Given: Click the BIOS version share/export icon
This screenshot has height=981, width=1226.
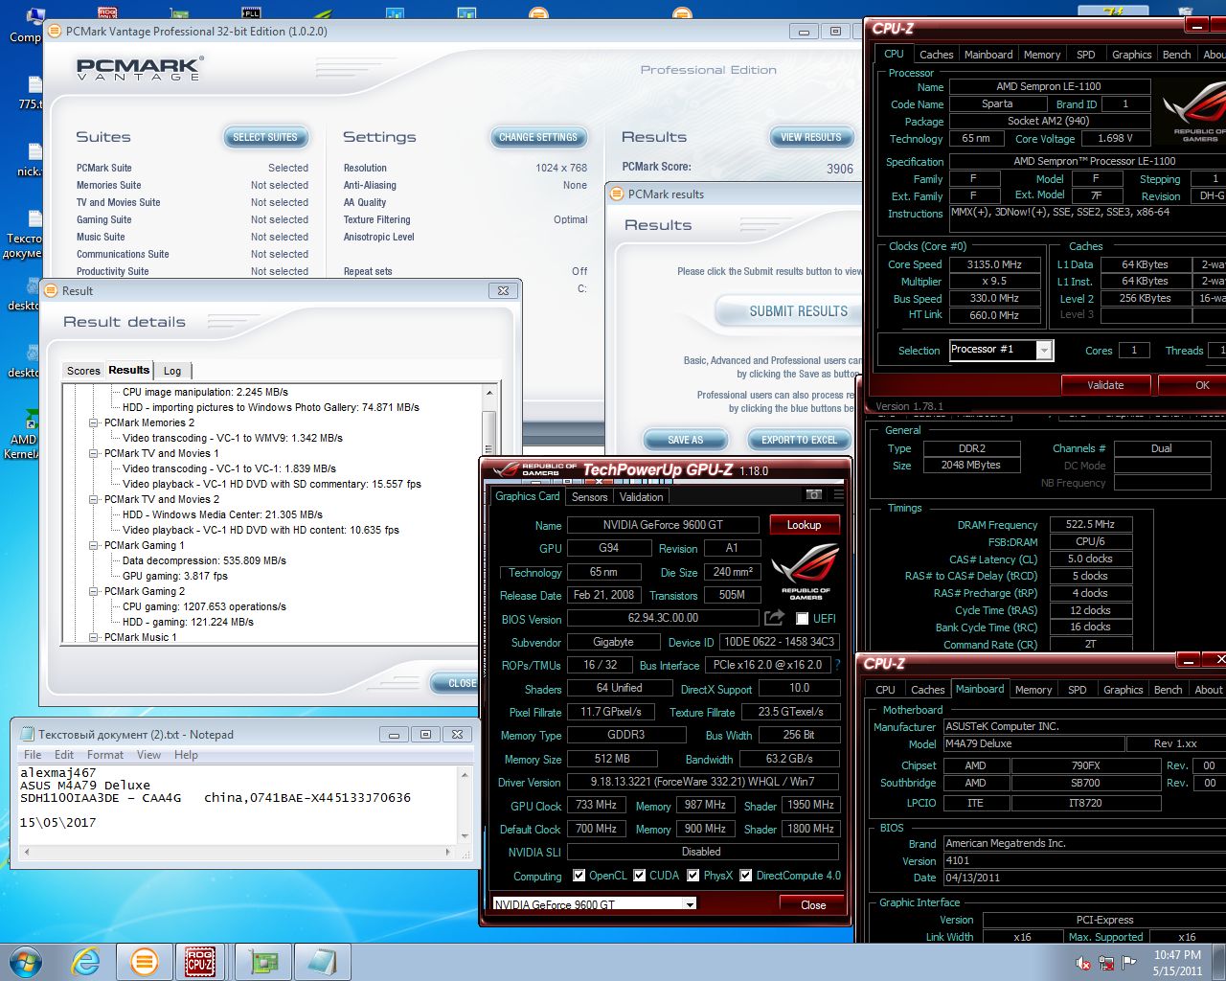Looking at the screenshot, I should tap(774, 618).
